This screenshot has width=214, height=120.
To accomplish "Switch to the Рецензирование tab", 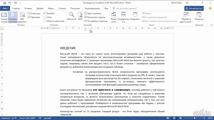I will point(92,8).
